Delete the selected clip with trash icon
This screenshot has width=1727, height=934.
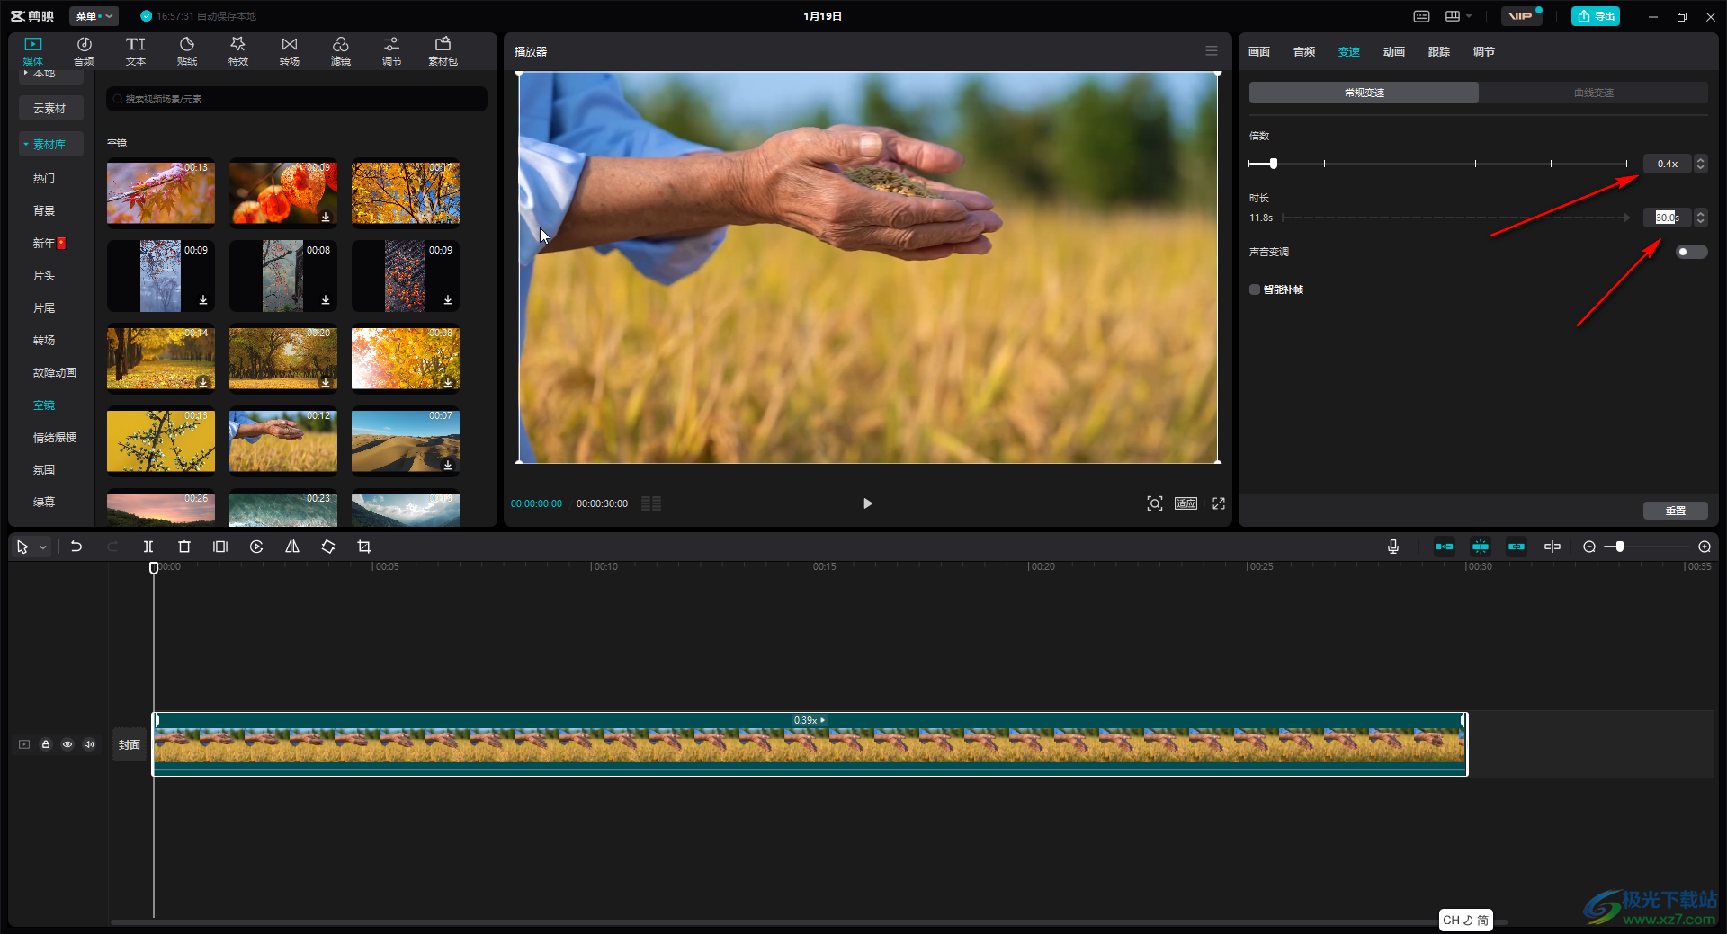point(184,547)
